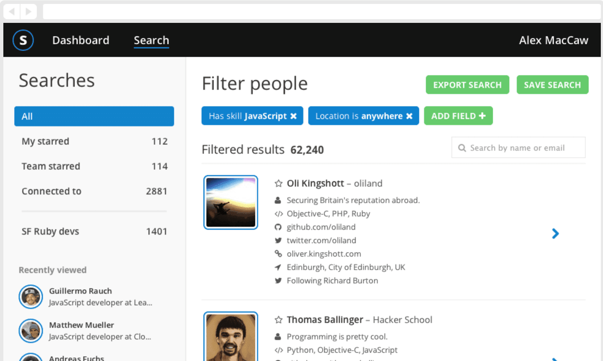603x361 pixels.
Task: Click the browser back arrow
Action: [12, 11]
